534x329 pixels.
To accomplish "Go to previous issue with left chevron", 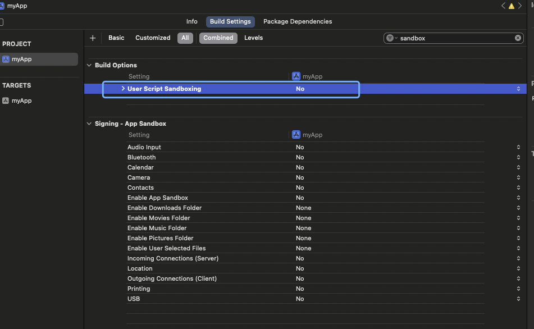I will [x=503, y=6].
